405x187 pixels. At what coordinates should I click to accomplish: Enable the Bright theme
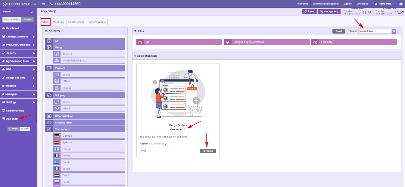click(x=14, y=129)
